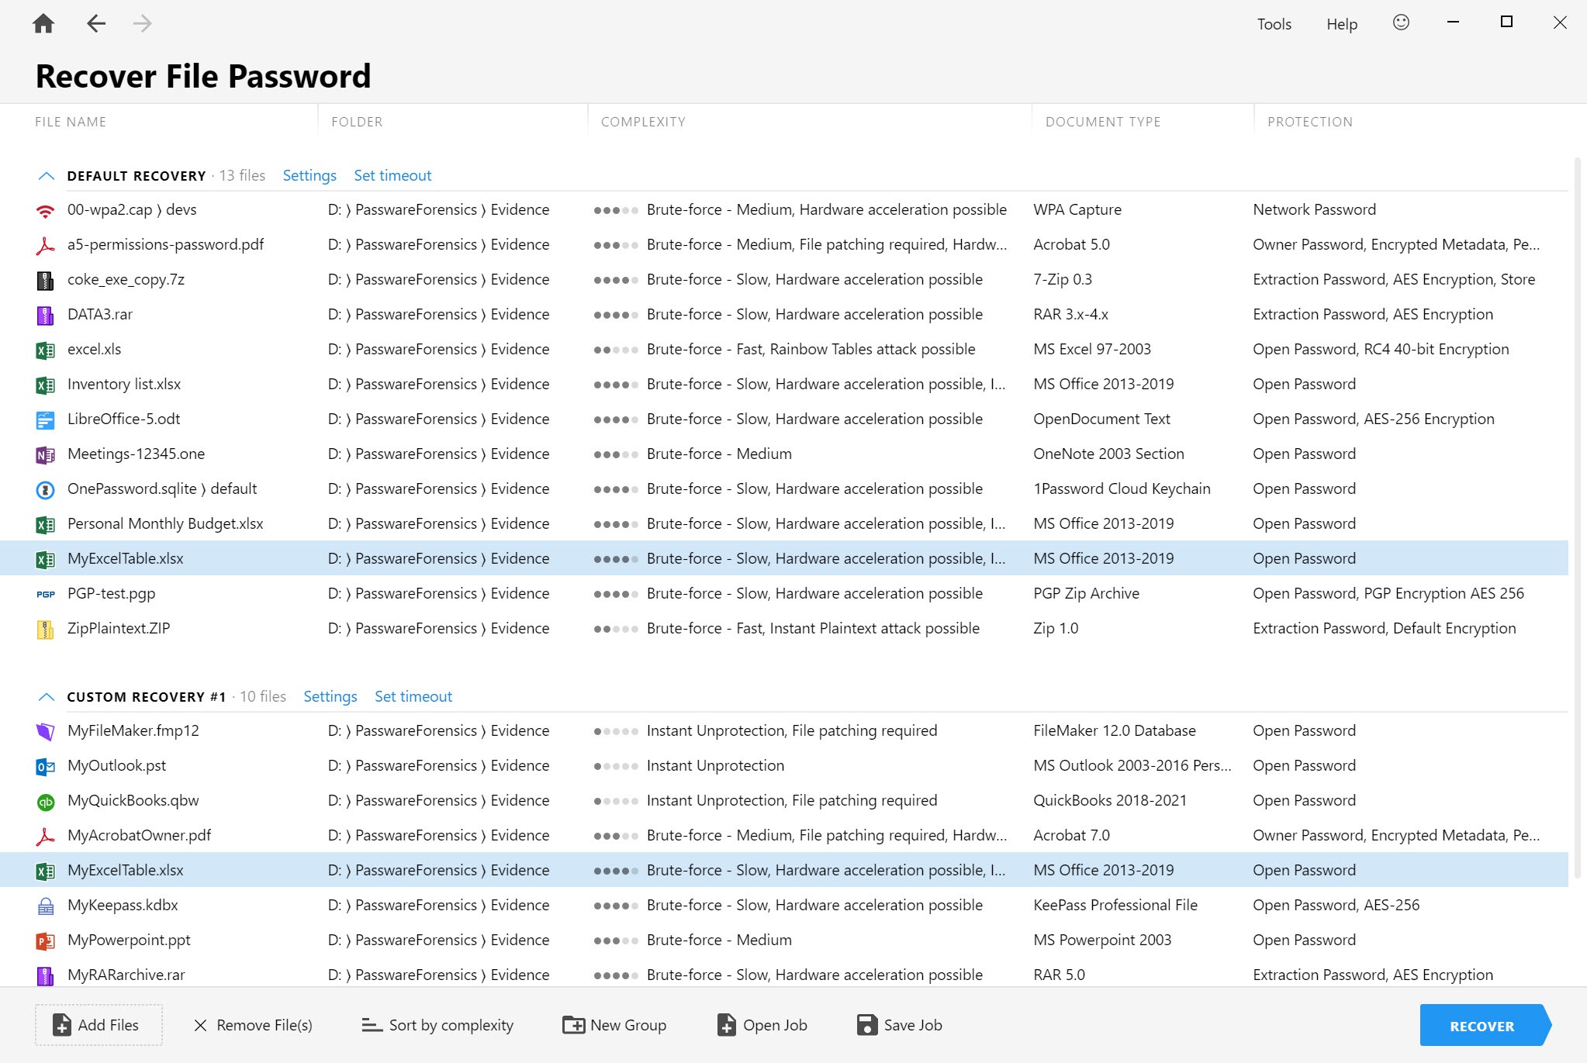This screenshot has width=1587, height=1063.
Task: Click 'Brute-force - Fast, Rainbow Tables attack possible'
Action: (811, 350)
